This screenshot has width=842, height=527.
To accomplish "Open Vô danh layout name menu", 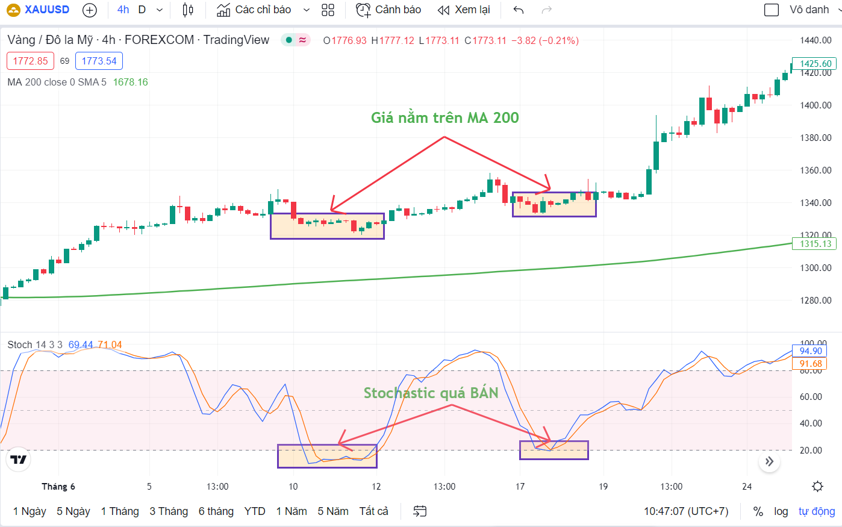I will [809, 10].
